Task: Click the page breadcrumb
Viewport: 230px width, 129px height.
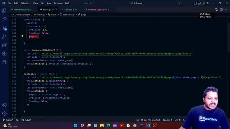Action: 82,15
